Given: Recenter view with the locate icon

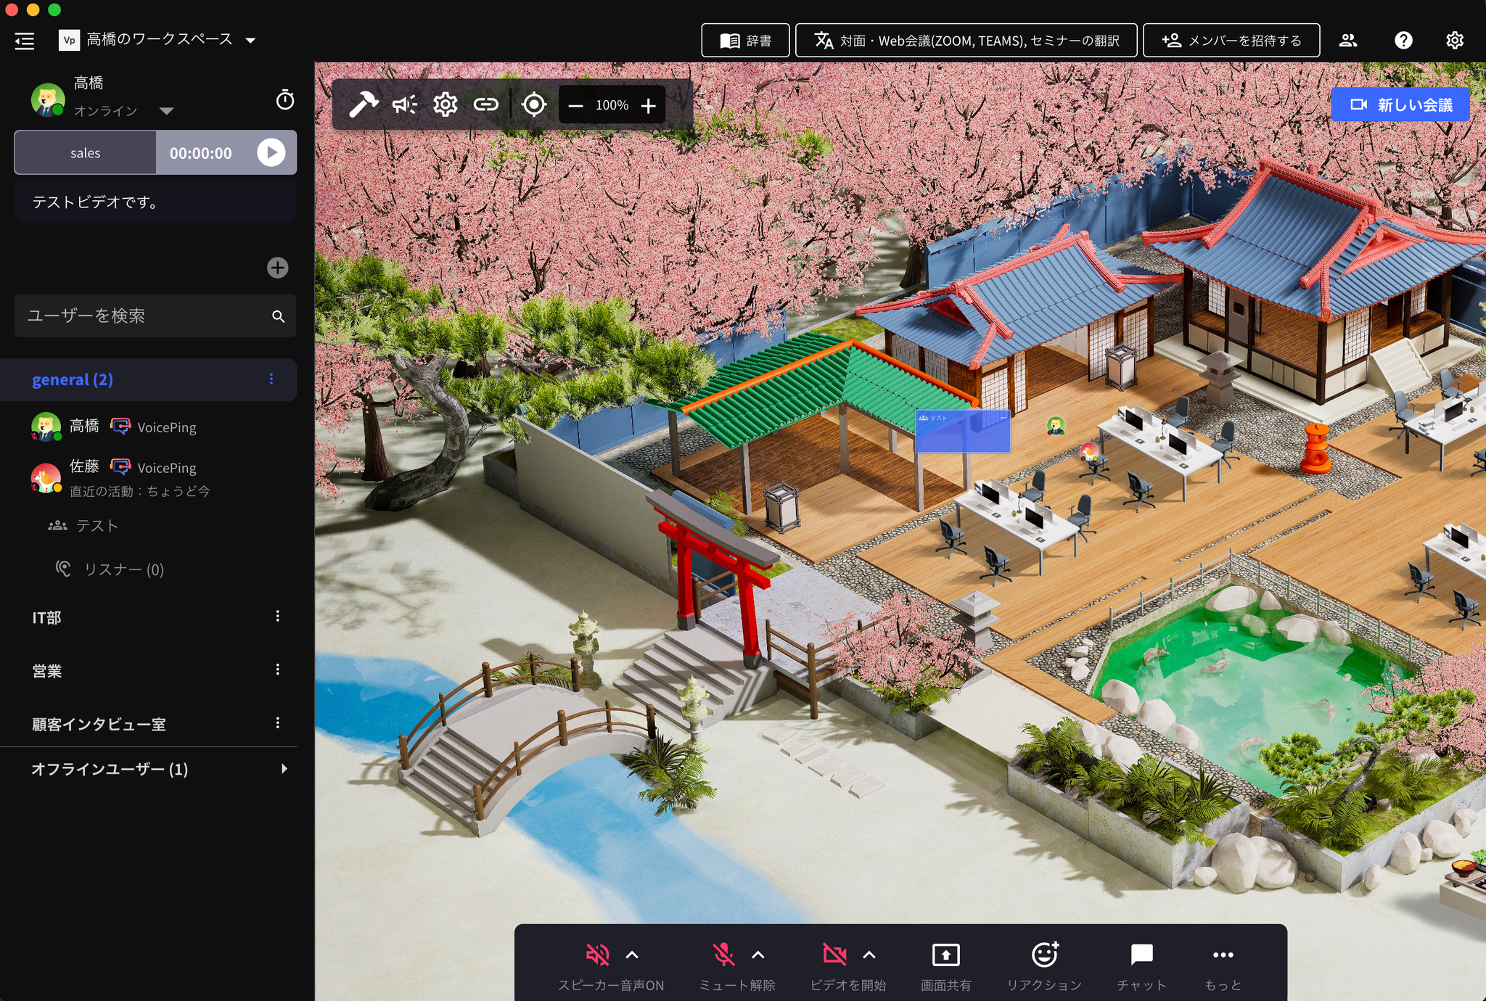Looking at the screenshot, I should pos(533,104).
